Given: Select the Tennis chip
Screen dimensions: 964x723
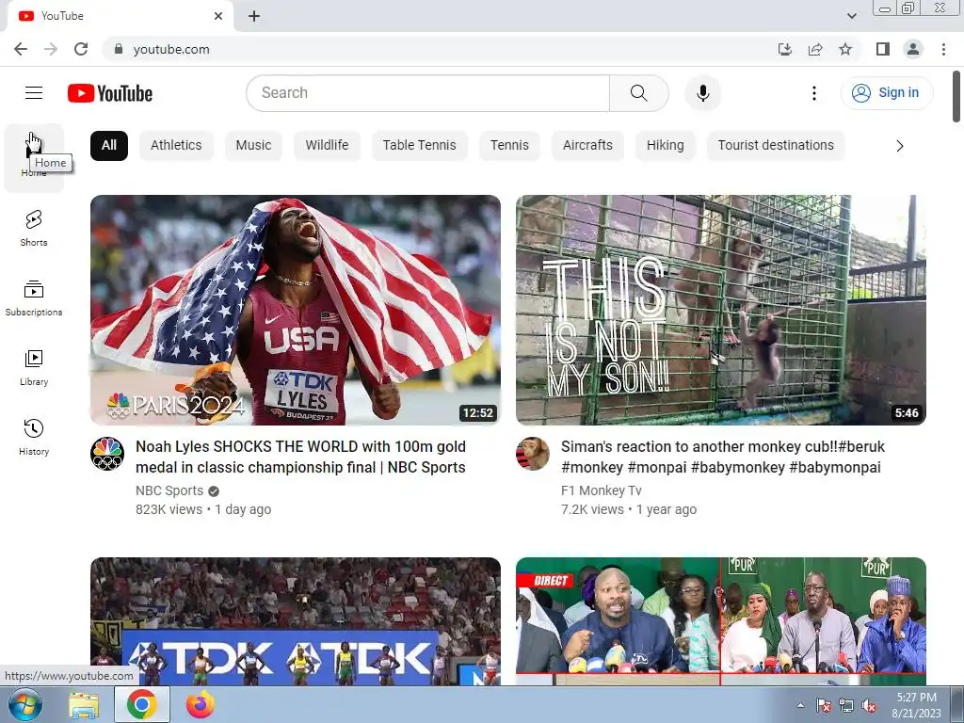Looking at the screenshot, I should click(509, 146).
